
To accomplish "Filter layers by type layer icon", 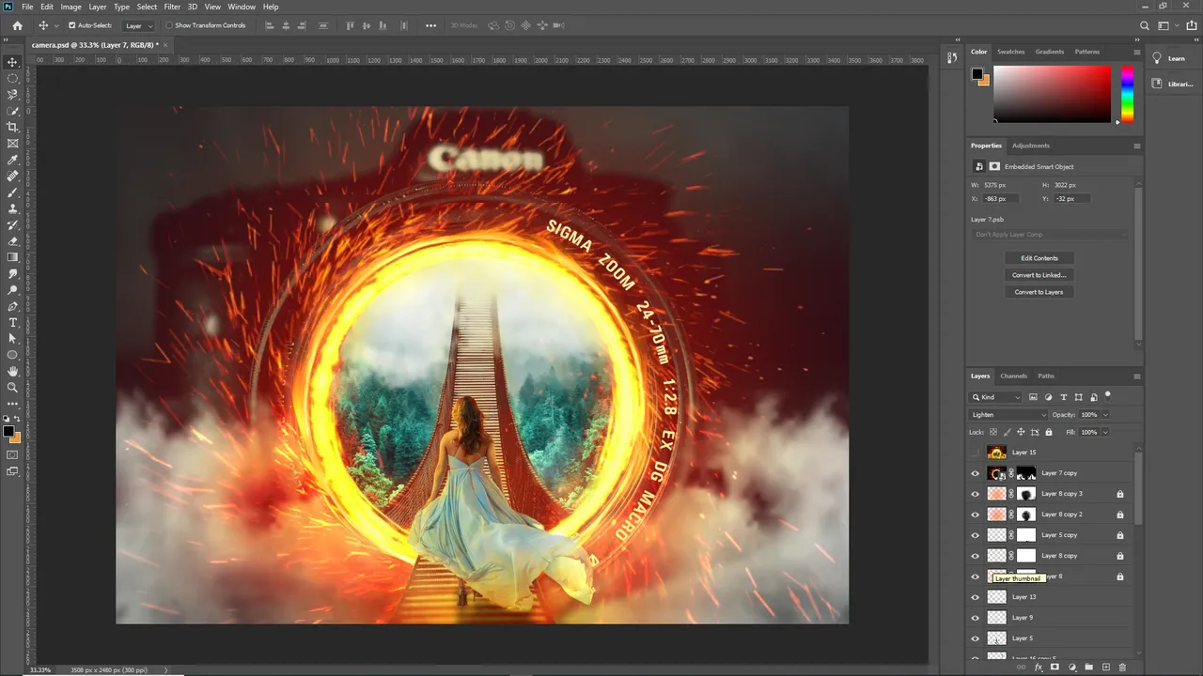I will [x=1063, y=397].
